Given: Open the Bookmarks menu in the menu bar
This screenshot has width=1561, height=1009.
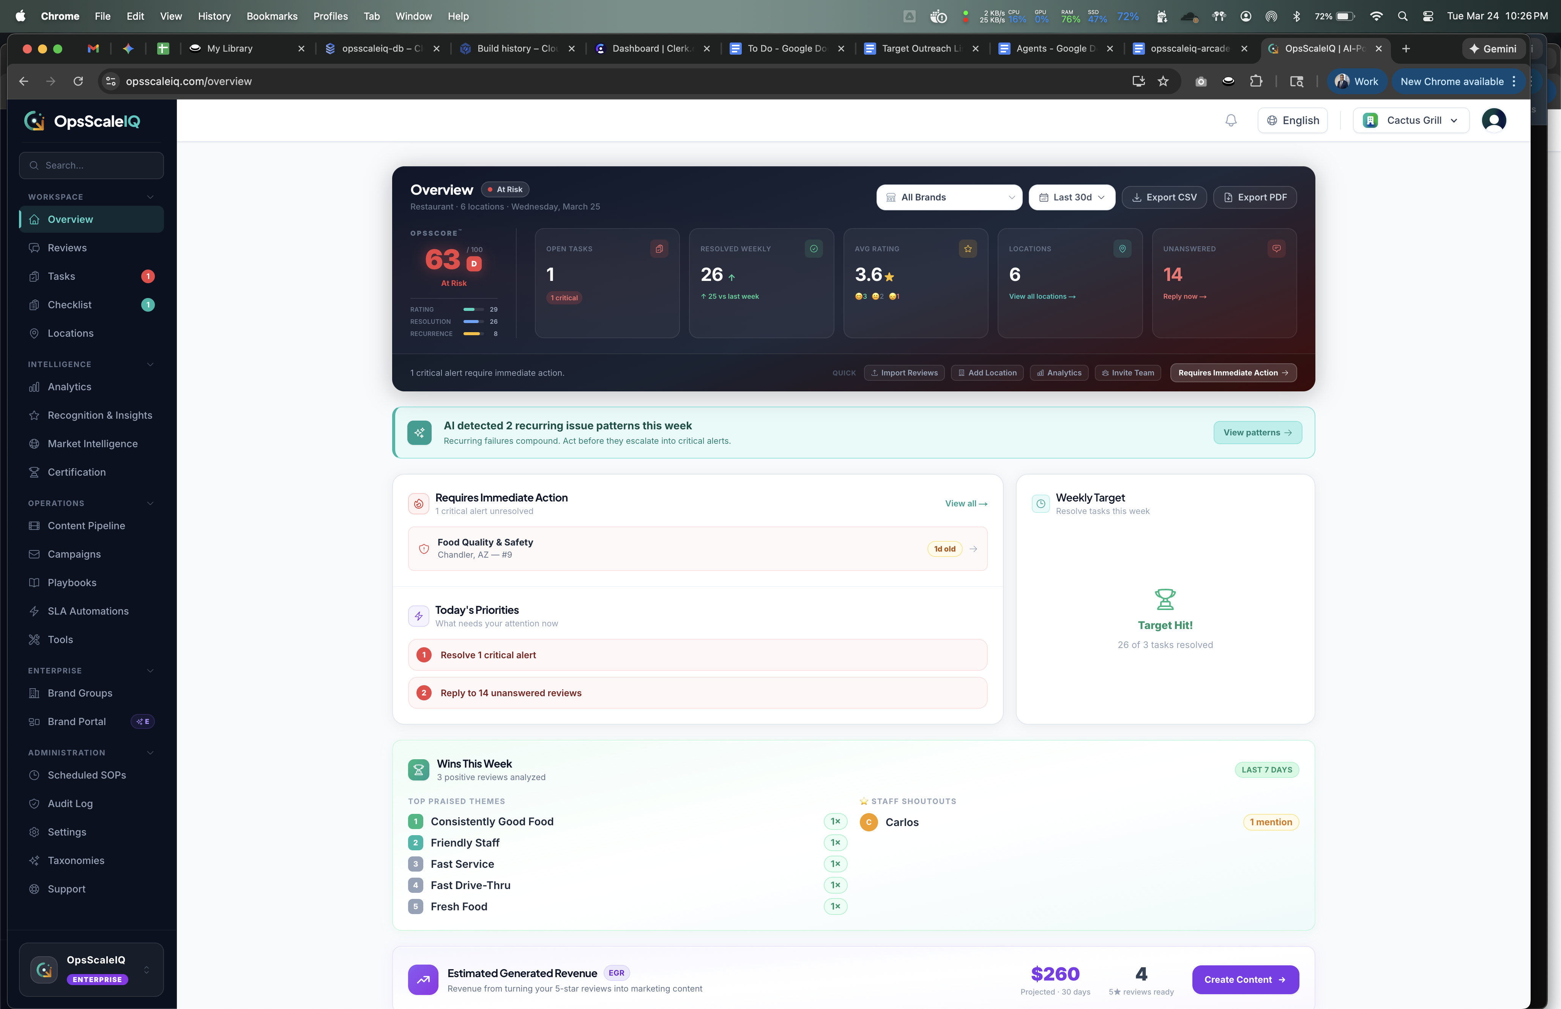Looking at the screenshot, I should tap(271, 16).
